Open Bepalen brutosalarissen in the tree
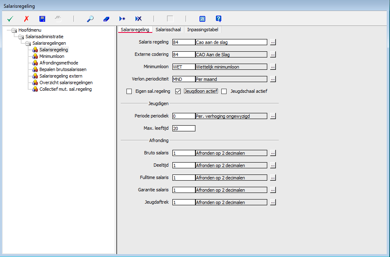 (x=63, y=69)
